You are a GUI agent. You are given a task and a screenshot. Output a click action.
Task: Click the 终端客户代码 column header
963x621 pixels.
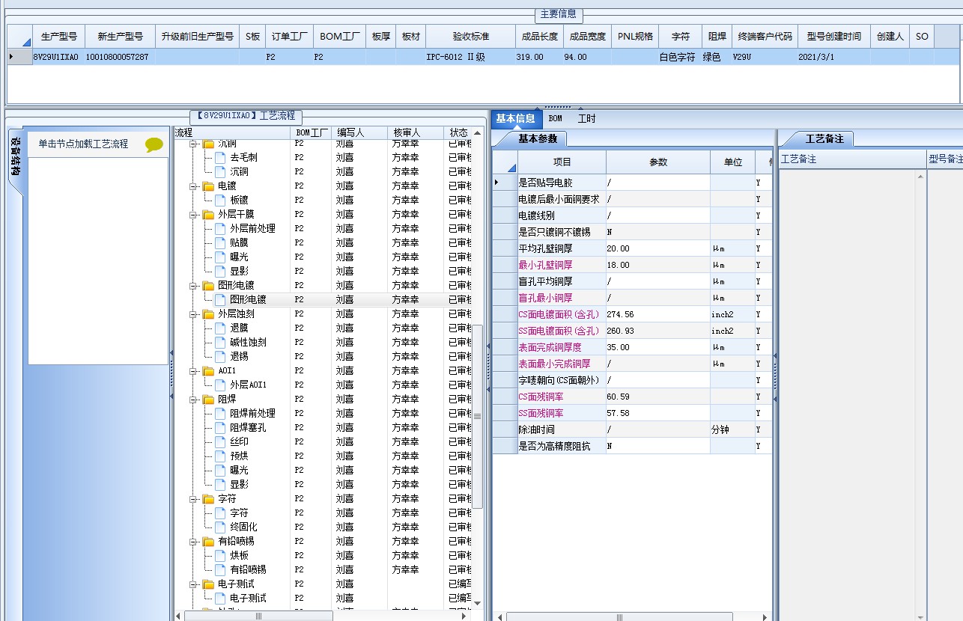765,36
